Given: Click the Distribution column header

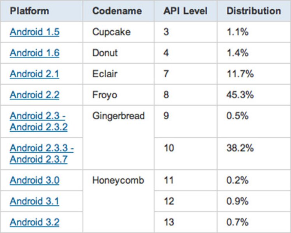Looking at the screenshot, I should (x=254, y=10).
